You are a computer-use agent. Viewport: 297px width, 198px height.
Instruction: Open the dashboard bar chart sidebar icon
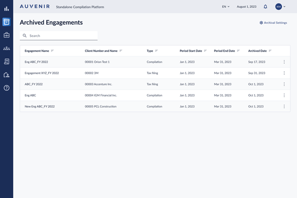click(x=6, y=8)
